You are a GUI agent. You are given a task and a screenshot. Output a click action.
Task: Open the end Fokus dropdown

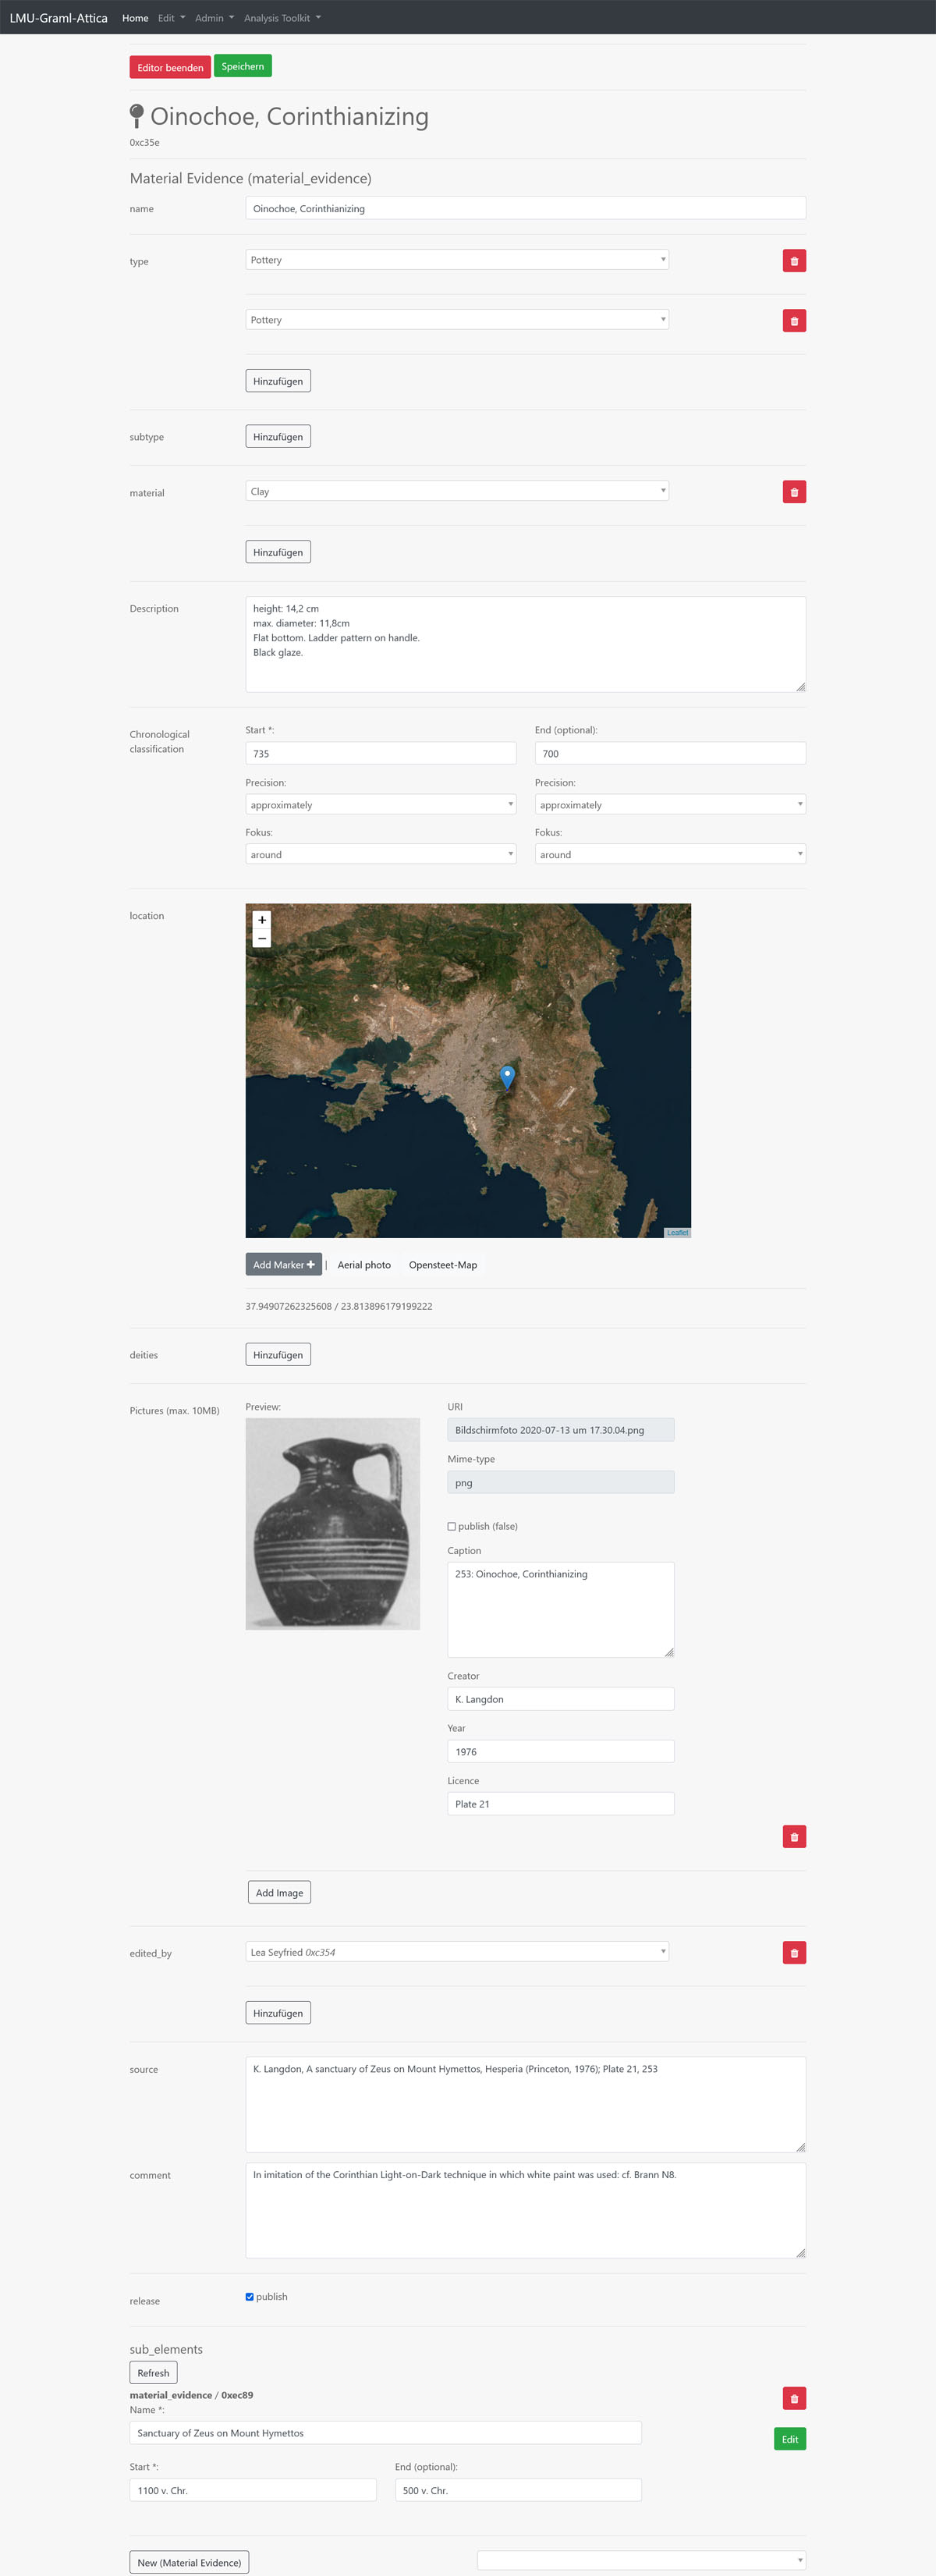click(669, 854)
